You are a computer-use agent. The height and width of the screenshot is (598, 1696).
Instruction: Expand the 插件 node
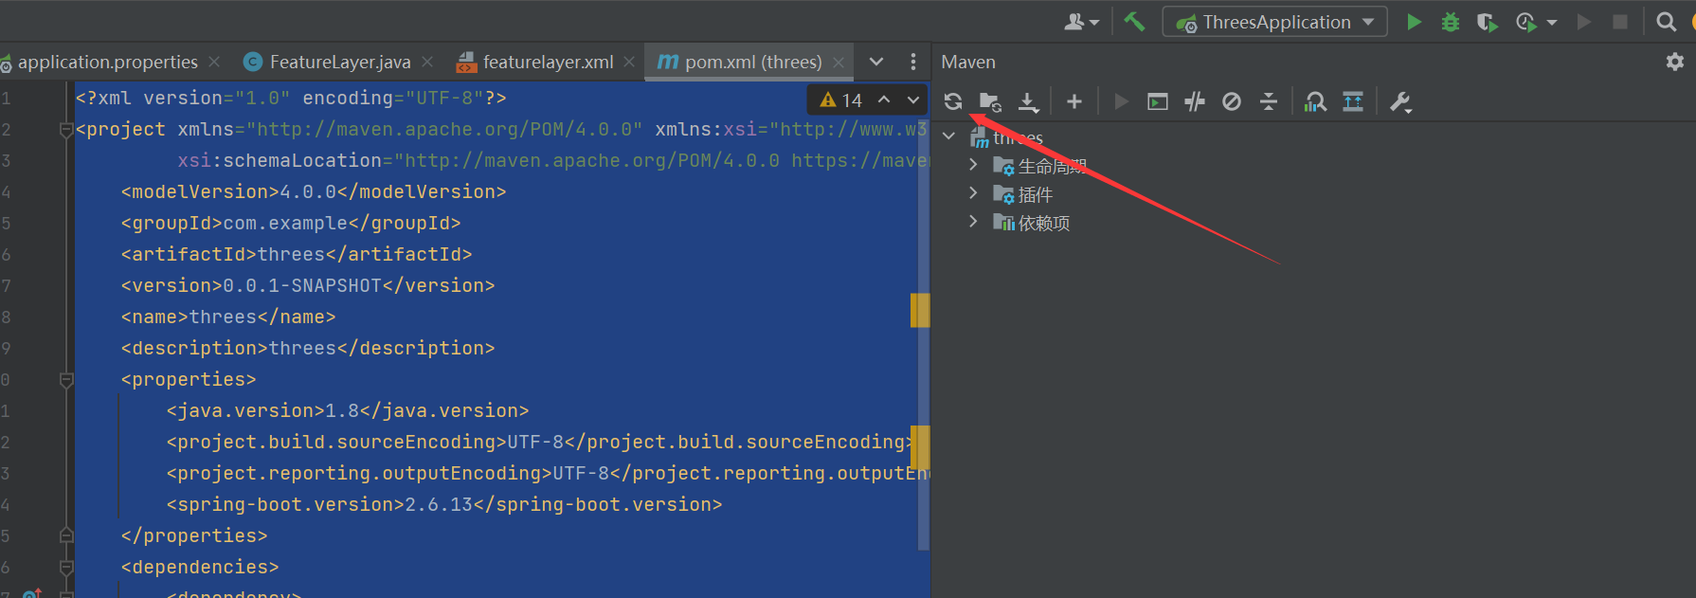[x=973, y=193]
